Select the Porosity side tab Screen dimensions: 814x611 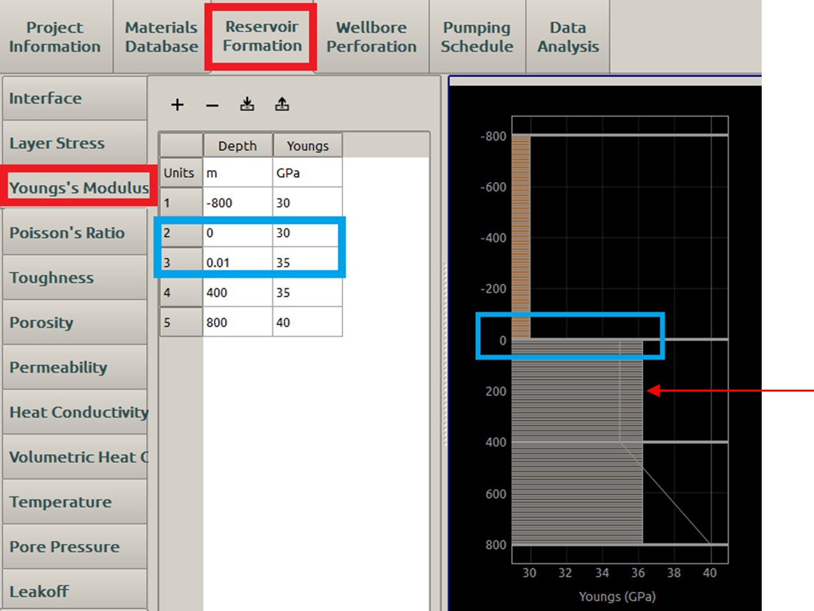75,323
